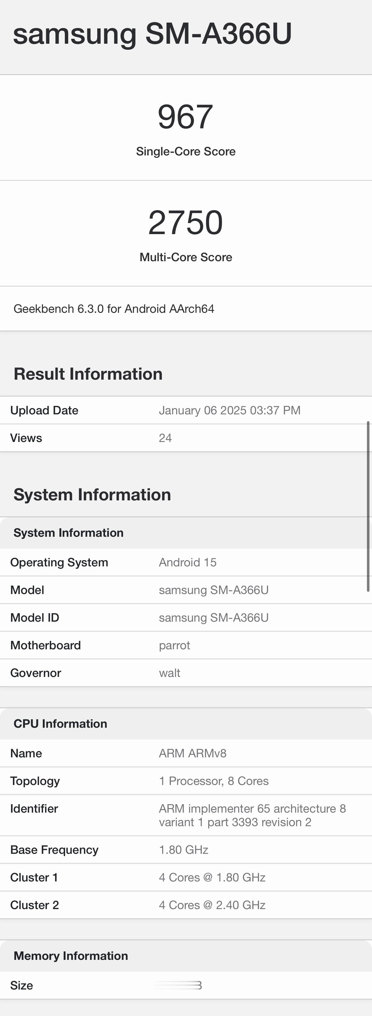372x1016 pixels.
Task: Click Geekbench 6.3.0 for Android AArch64 text
Action: [x=114, y=309]
